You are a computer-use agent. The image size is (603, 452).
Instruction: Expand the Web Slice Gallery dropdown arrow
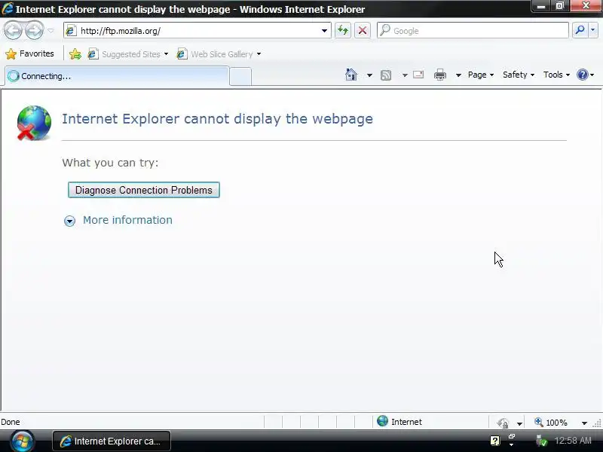259,54
